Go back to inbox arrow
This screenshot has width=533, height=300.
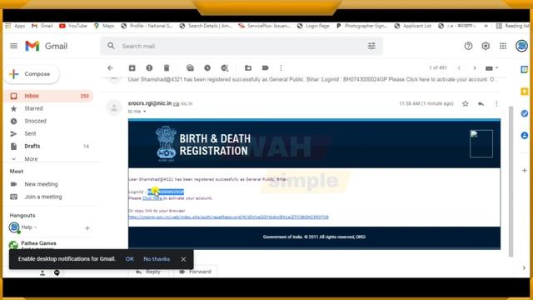coord(110,68)
